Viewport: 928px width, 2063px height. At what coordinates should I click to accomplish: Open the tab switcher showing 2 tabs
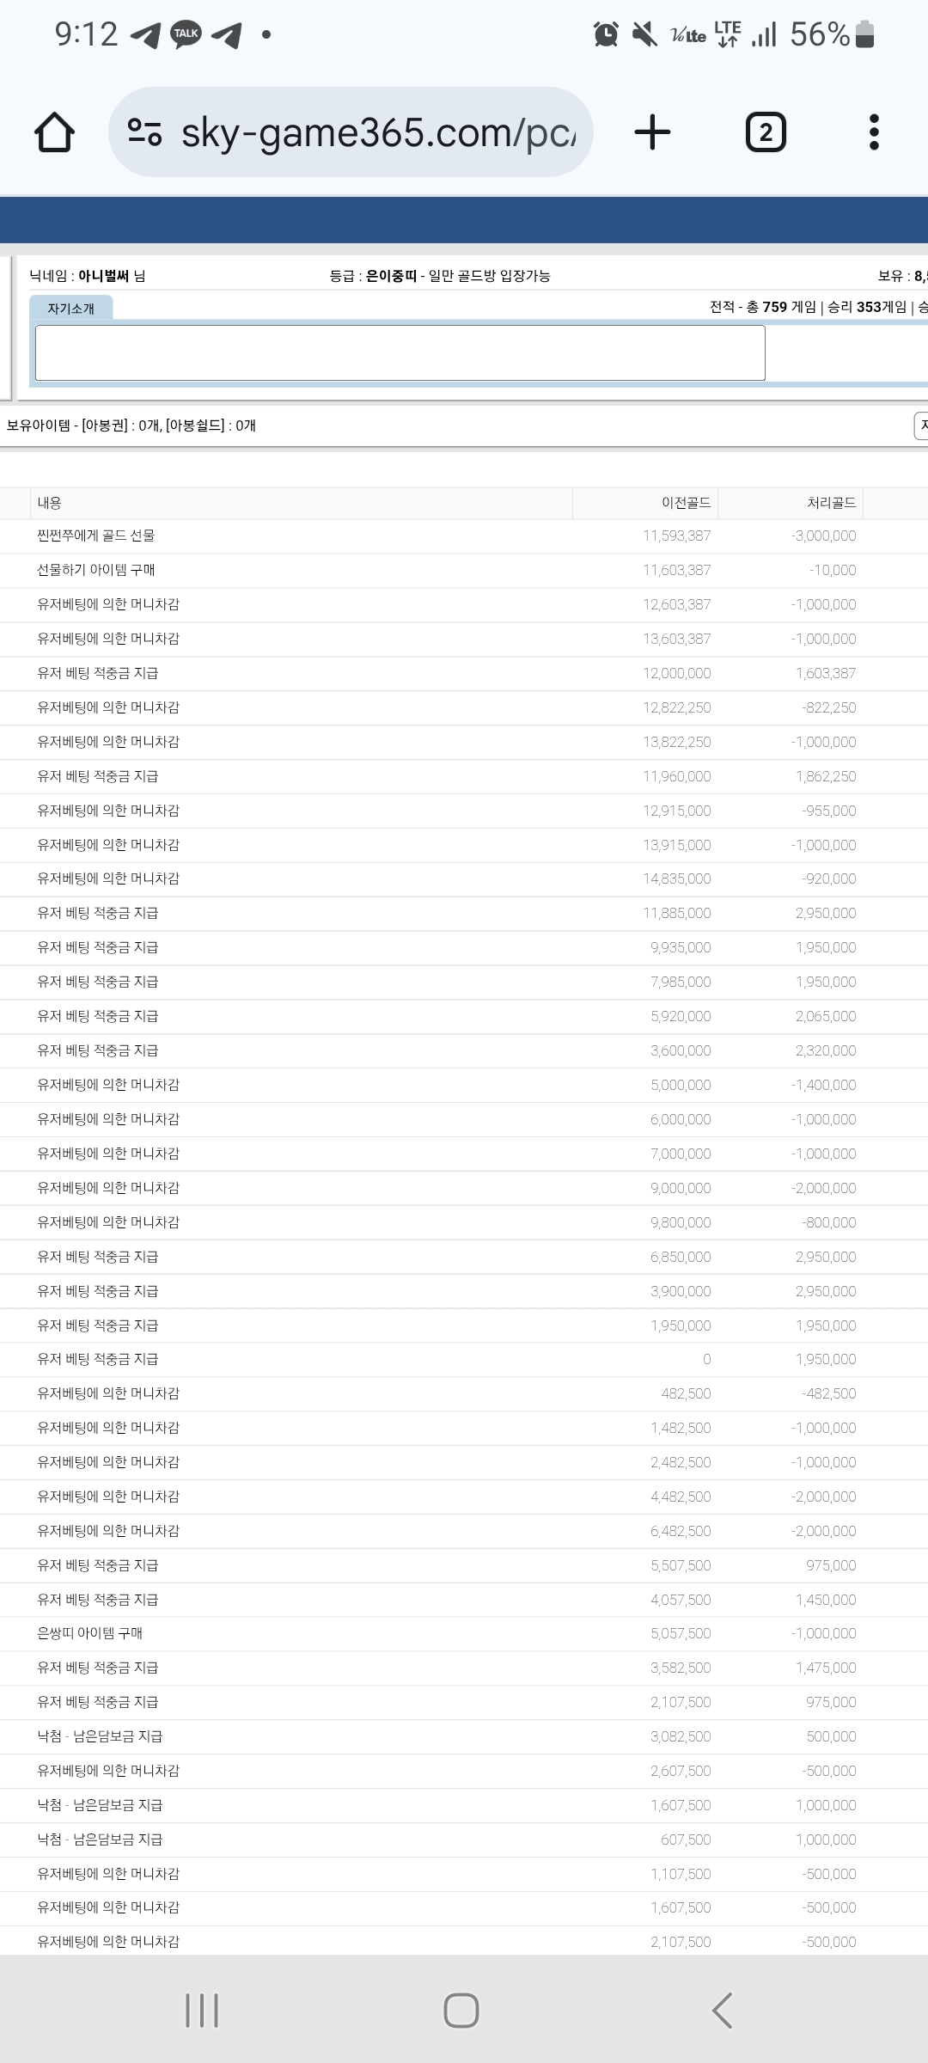[765, 132]
